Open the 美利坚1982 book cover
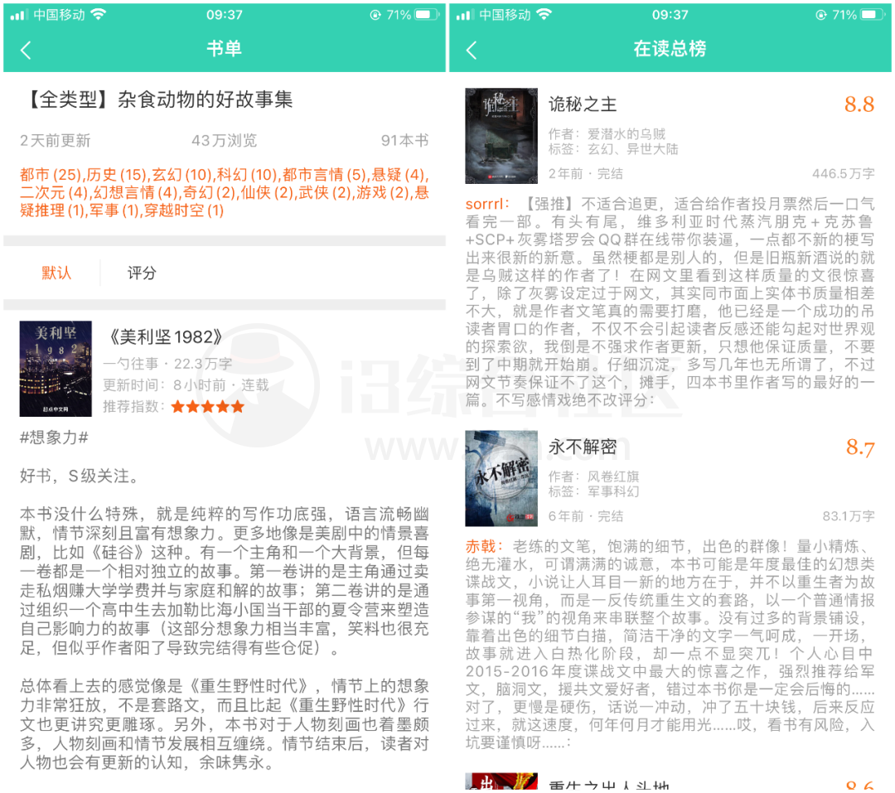Screen dimensions: 895x793 (56, 368)
